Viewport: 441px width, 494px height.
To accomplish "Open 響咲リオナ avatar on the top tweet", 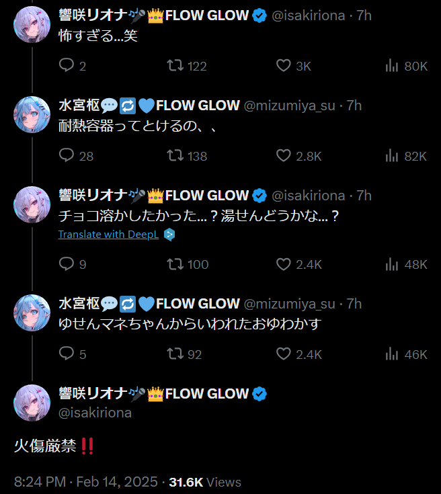I will [32, 24].
